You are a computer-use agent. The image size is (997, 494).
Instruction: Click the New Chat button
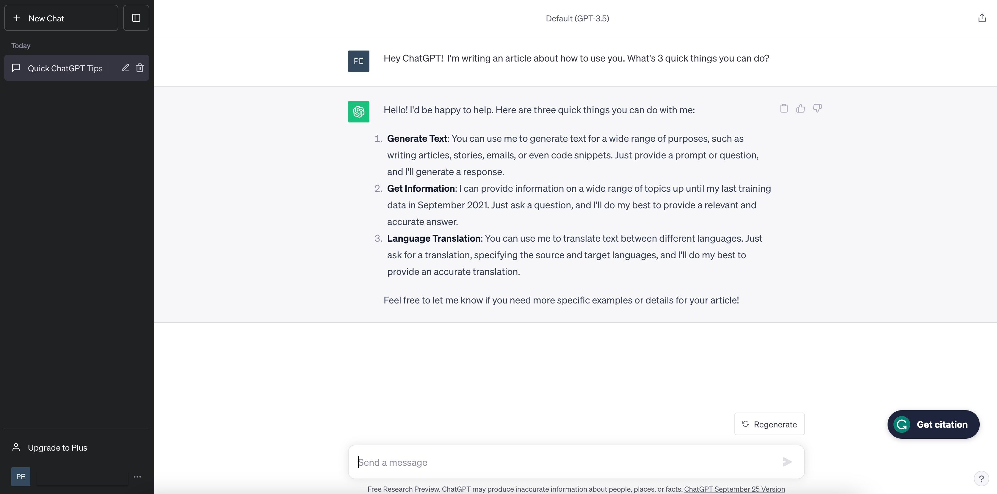tap(61, 17)
